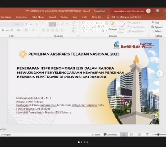Toggle the Notes pane in status bar
Screen dimensions: 166x148
point(96,135)
